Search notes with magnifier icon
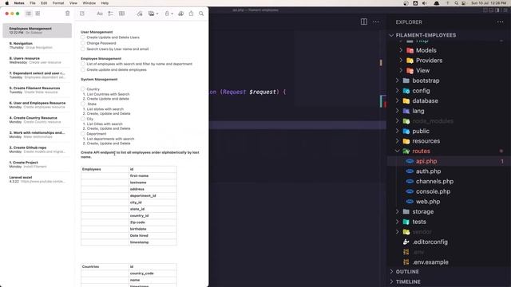The width and height of the screenshot is (511, 287). [201, 14]
